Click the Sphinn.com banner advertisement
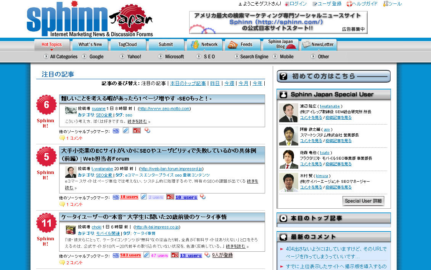 tap(278, 22)
